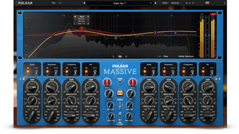Screen dimensions: 239x134
Task: Click the left red Drive knob
Action: [x=107, y=82]
